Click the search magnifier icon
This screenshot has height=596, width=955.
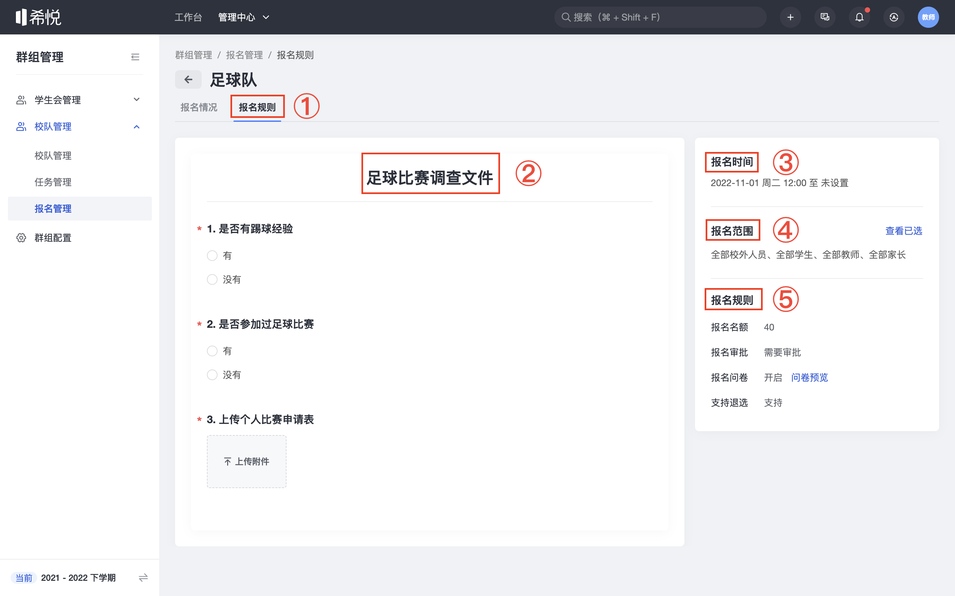click(x=566, y=17)
